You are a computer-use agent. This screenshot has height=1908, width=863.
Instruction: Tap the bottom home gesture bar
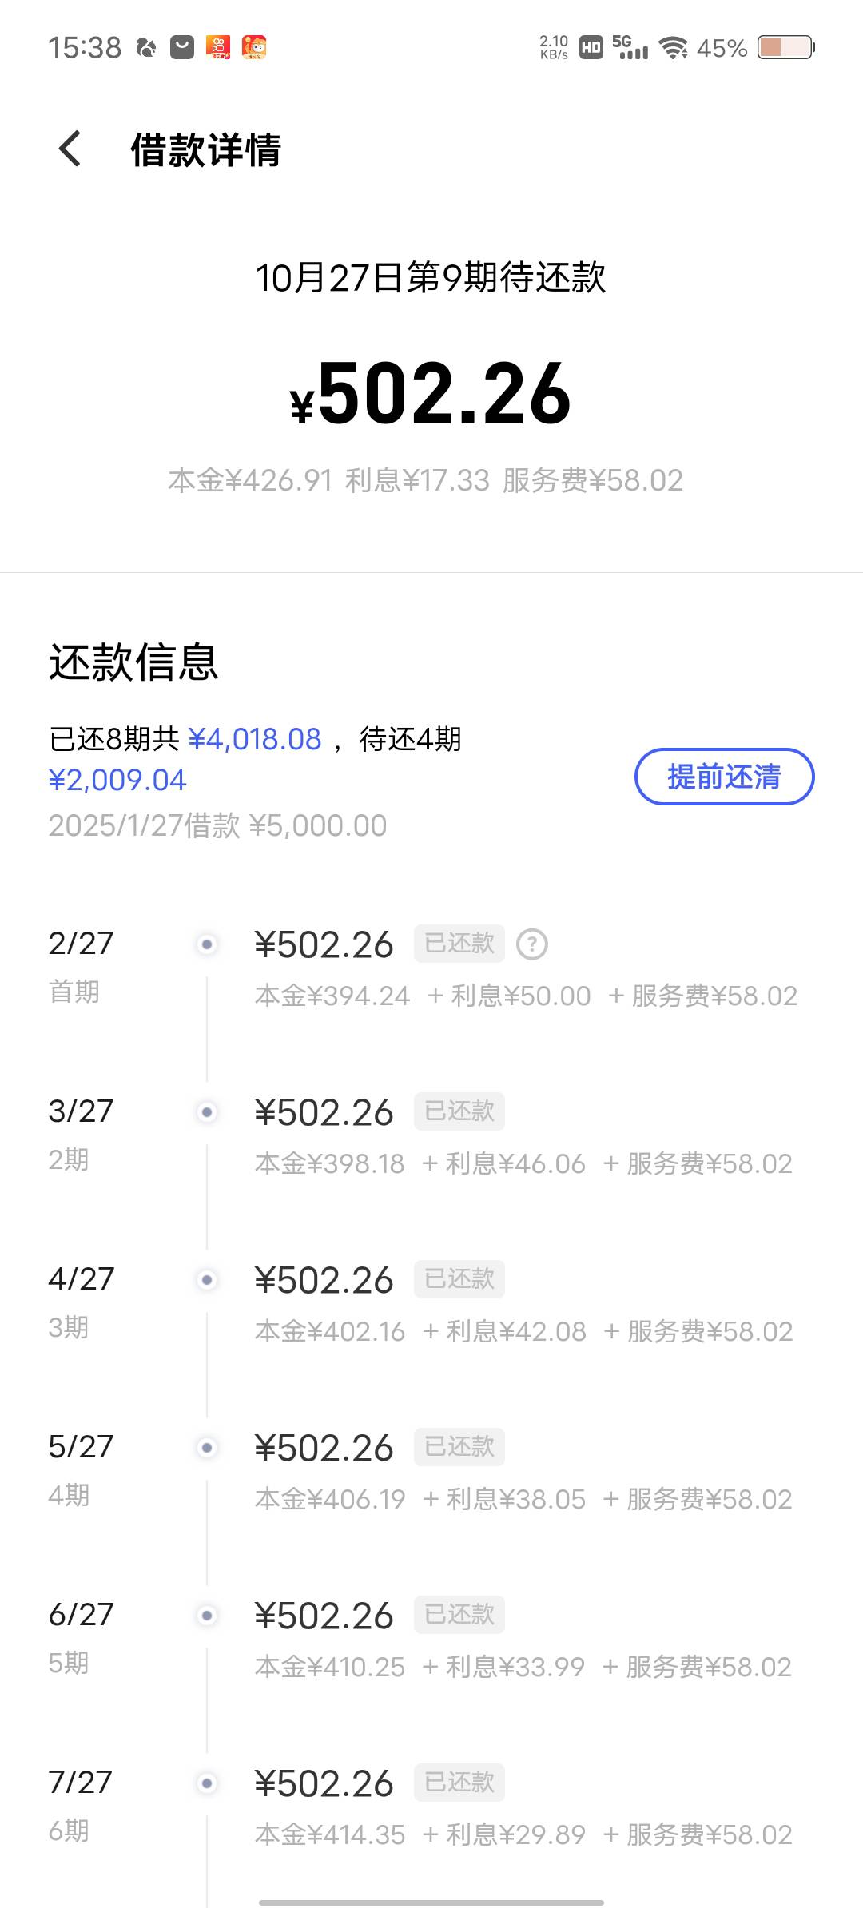[x=431, y=1902]
